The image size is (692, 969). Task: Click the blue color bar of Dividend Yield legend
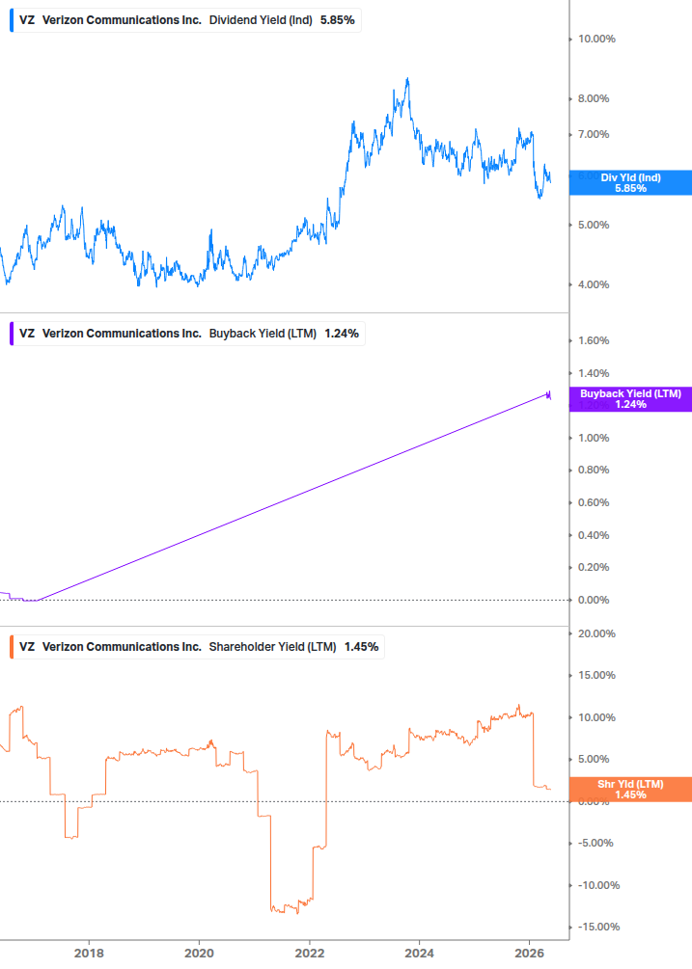coord(12,20)
